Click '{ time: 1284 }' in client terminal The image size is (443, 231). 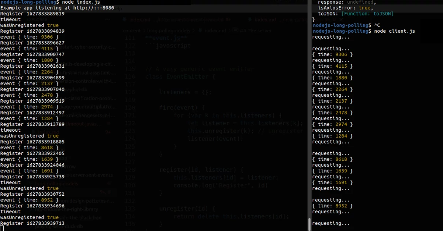click(333, 136)
